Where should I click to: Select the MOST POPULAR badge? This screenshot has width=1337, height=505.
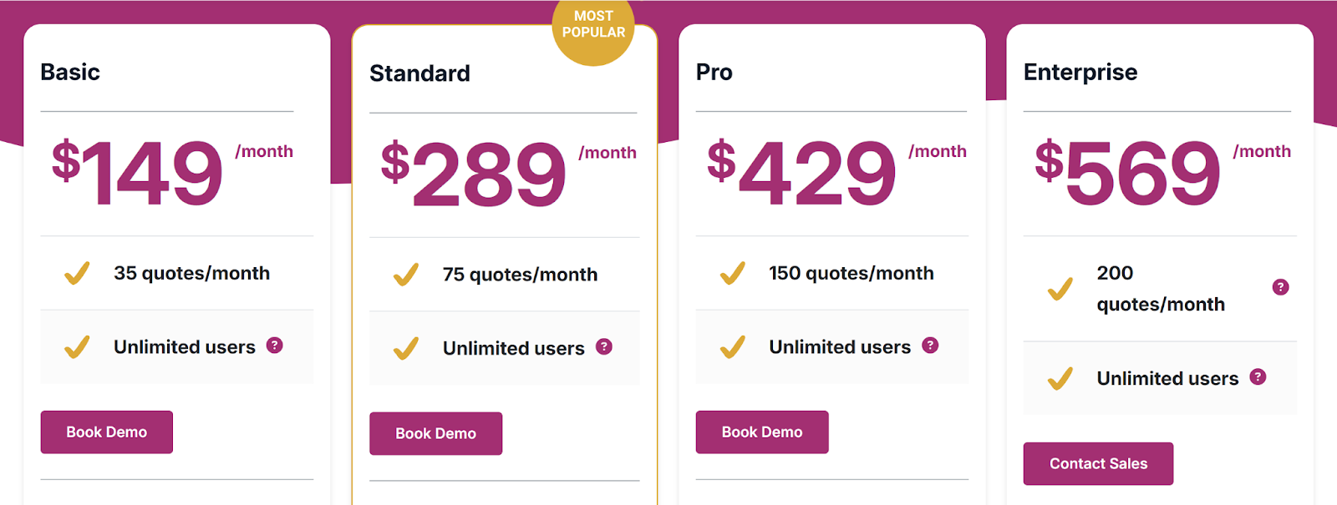pyautogui.click(x=594, y=23)
